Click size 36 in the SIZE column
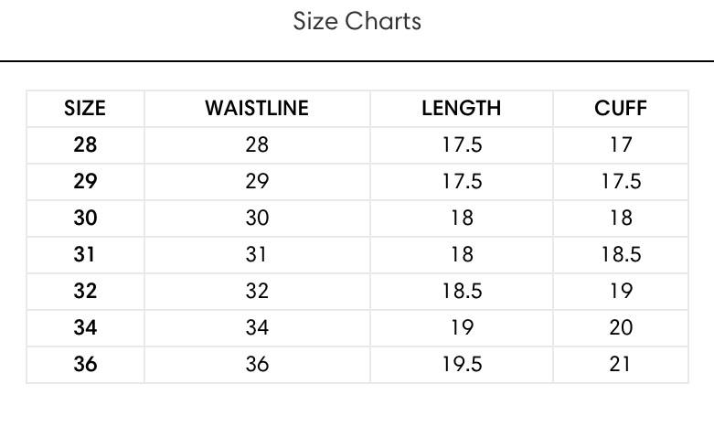The height and width of the screenshot is (437, 714). (85, 364)
